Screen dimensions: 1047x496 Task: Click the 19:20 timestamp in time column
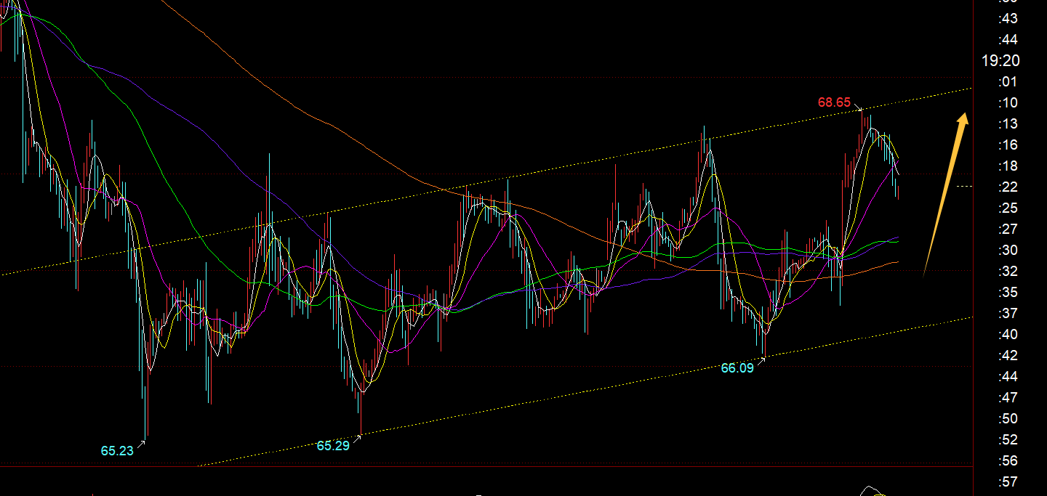click(x=1000, y=61)
